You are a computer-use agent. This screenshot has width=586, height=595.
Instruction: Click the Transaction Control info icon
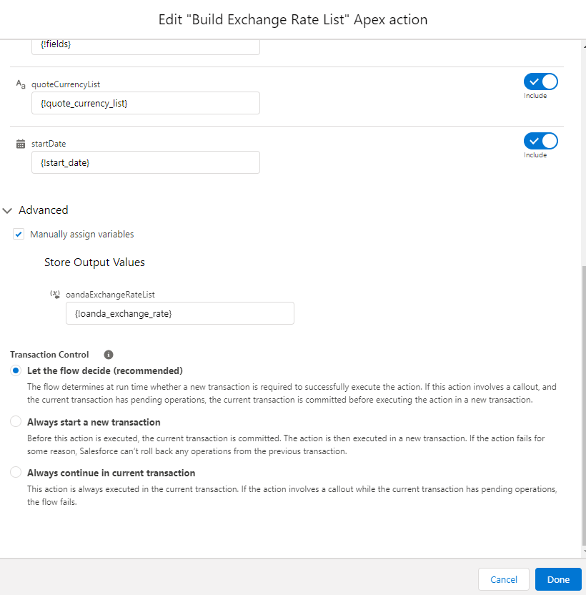(x=109, y=355)
